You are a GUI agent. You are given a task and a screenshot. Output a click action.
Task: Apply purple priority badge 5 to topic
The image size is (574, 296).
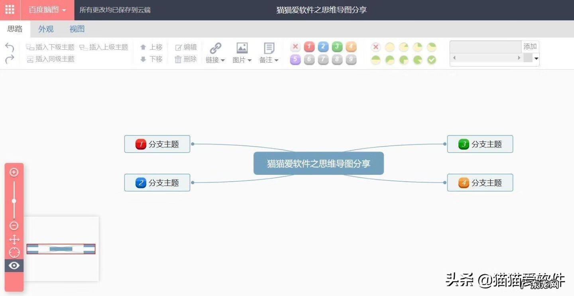pos(295,59)
